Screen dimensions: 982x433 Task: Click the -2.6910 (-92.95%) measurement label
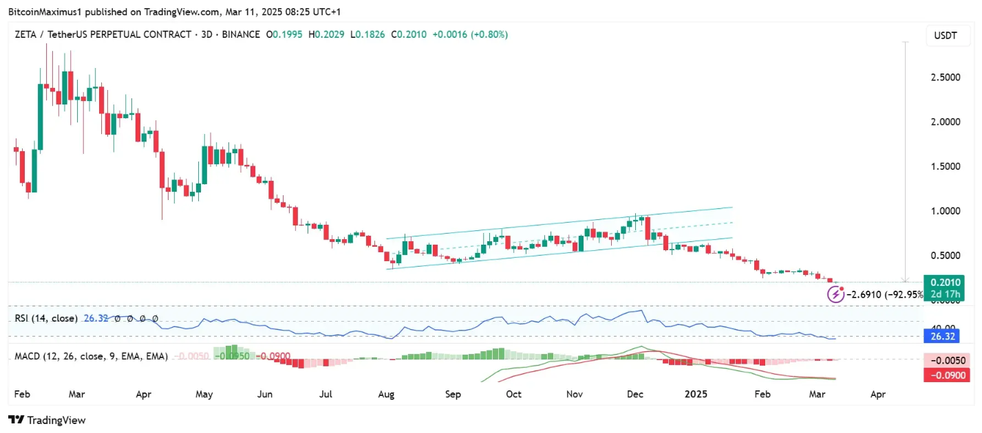tap(884, 293)
